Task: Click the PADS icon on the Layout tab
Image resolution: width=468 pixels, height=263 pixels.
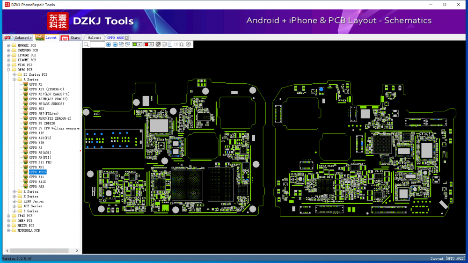Action: (40, 37)
